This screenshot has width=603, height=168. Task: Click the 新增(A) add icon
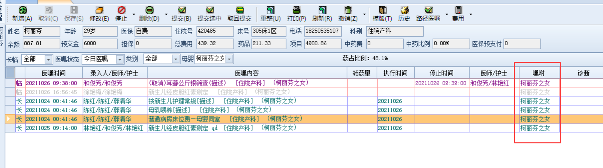(x=22, y=10)
